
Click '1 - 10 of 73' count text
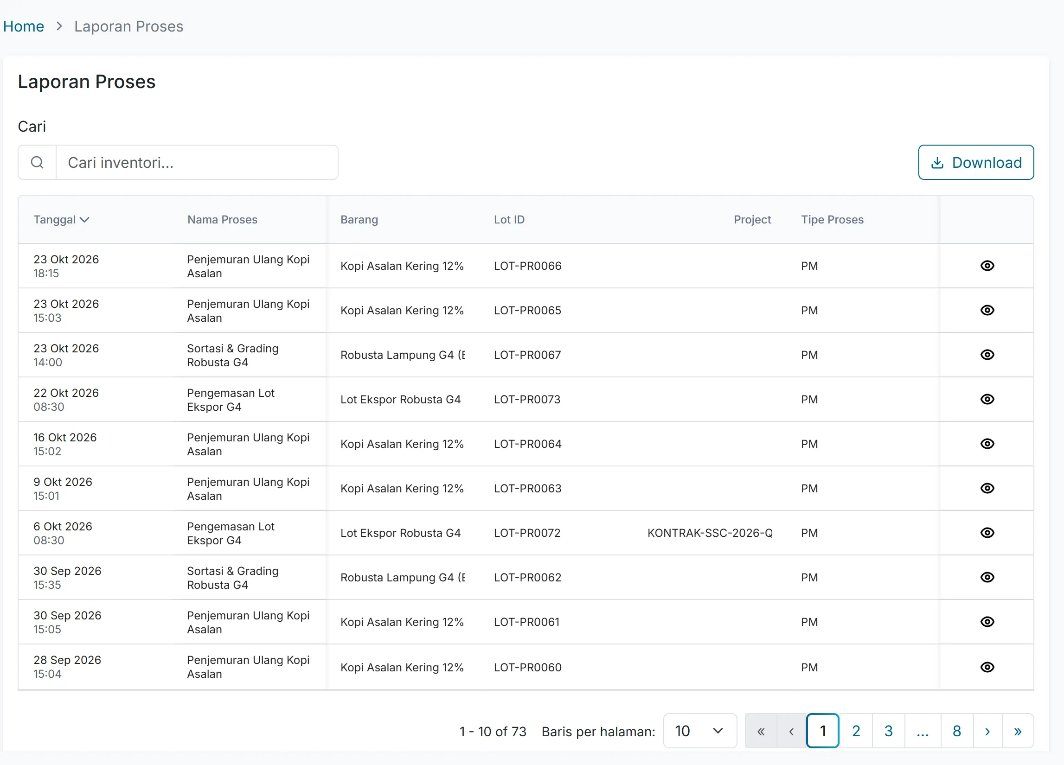point(493,732)
